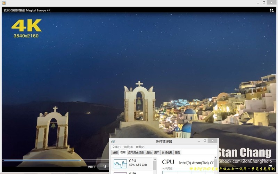
Task: Switch to the 用户 tab
Action: click(157, 152)
